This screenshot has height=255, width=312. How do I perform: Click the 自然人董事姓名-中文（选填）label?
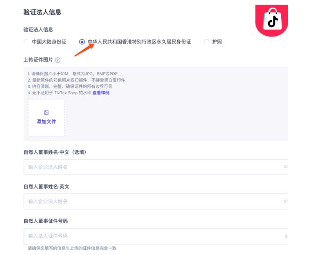coord(55,152)
